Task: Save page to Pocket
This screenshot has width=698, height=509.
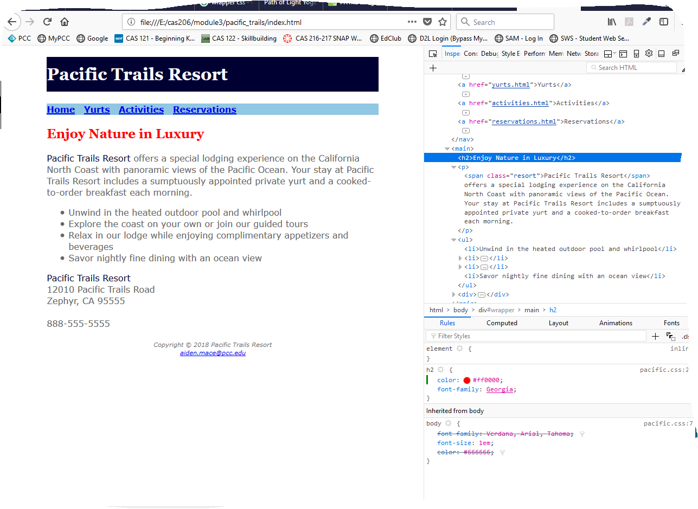Action: tap(427, 22)
